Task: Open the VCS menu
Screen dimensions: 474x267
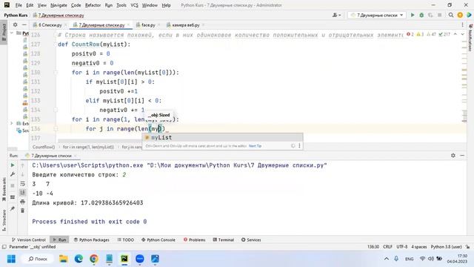Action: pyautogui.click(x=134, y=5)
